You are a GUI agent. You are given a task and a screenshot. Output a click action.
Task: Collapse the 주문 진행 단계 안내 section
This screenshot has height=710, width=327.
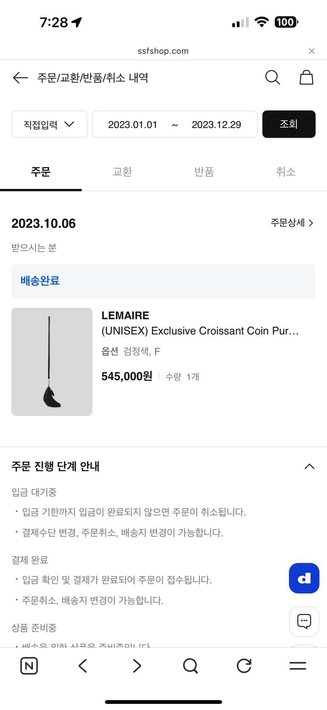[x=309, y=466]
